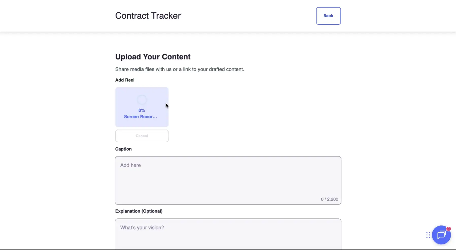Cancel the Screen Recording upload
This screenshot has width=456, height=250.
142,136
